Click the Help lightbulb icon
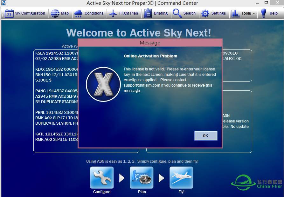284x197 pixels. coord(263,13)
